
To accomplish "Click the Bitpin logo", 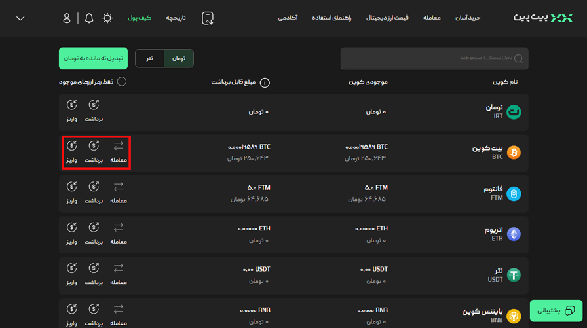I will coord(542,18).
